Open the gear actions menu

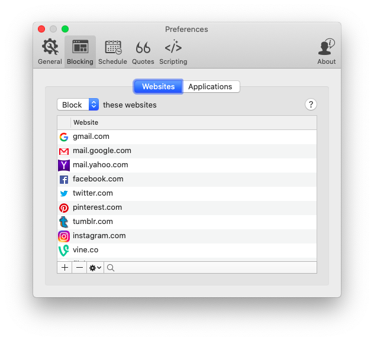(95, 268)
